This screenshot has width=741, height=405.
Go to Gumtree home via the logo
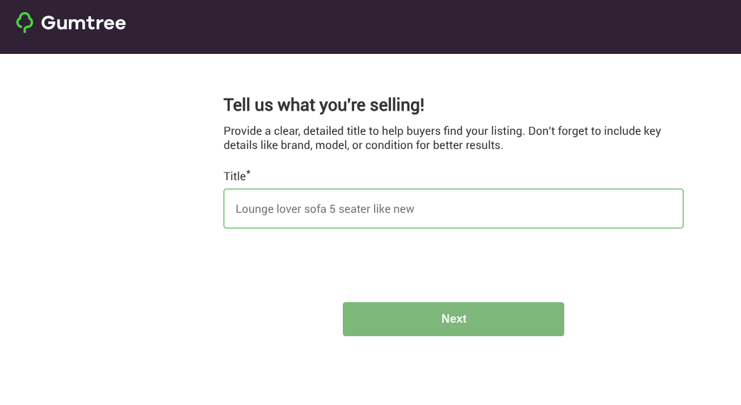click(71, 23)
